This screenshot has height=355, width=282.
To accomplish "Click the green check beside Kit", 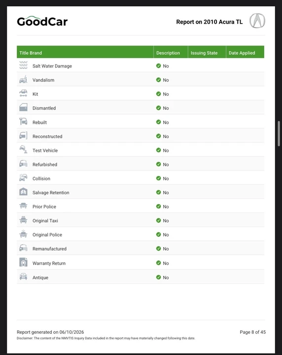I will tap(158, 94).
